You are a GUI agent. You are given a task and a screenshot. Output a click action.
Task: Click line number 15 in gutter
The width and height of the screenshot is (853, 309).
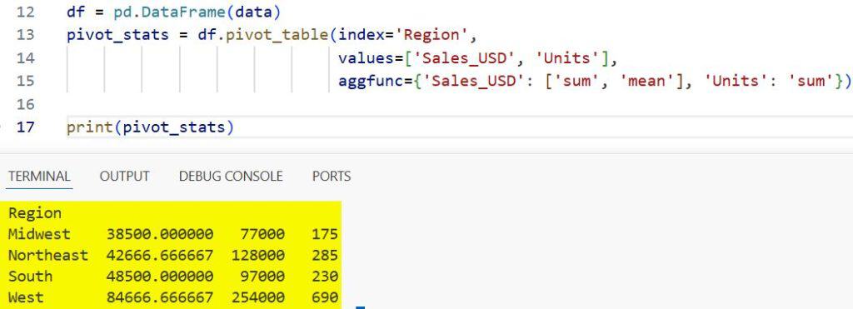(25, 81)
